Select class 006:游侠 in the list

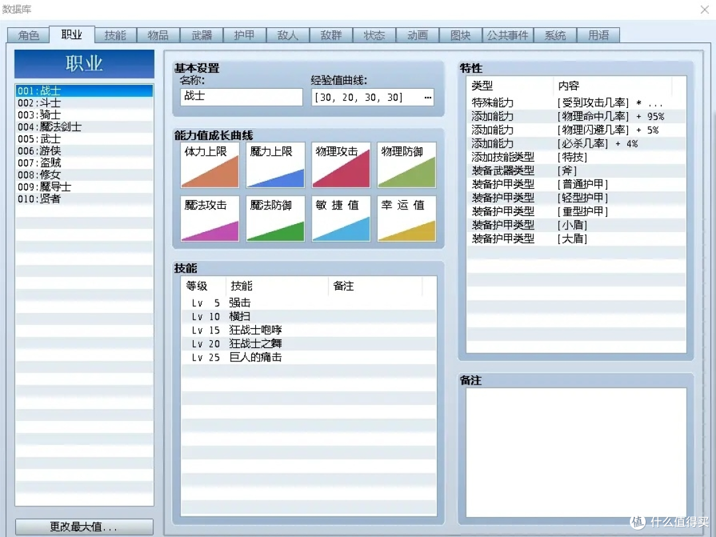(x=84, y=150)
